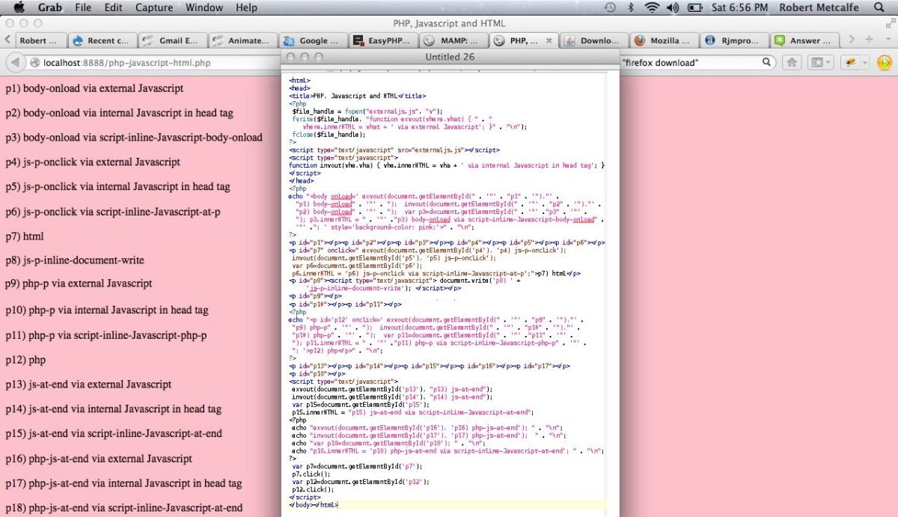Click the Time Machine menu bar icon
The image size is (898, 517).
[x=610, y=7]
